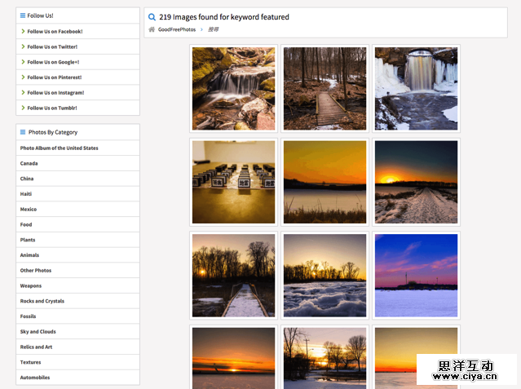521x389 pixels.
Task: Visit Follow Us on Instagram link
Action: point(55,93)
